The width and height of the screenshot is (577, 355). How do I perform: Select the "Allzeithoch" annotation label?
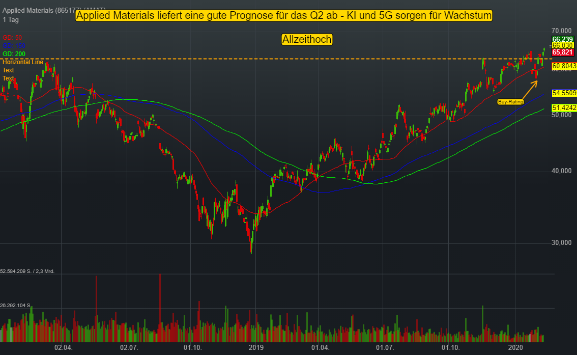click(307, 39)
